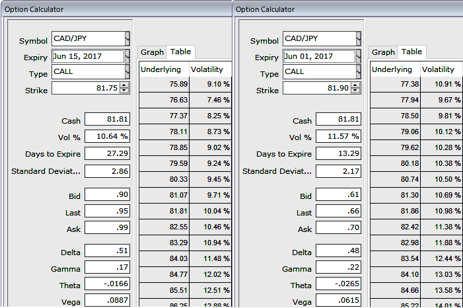Image resolution: width=463 pixels, height=308 pixels.
Task: Select volatility cell 11.88 % in right table
Action: pos(441,243)
